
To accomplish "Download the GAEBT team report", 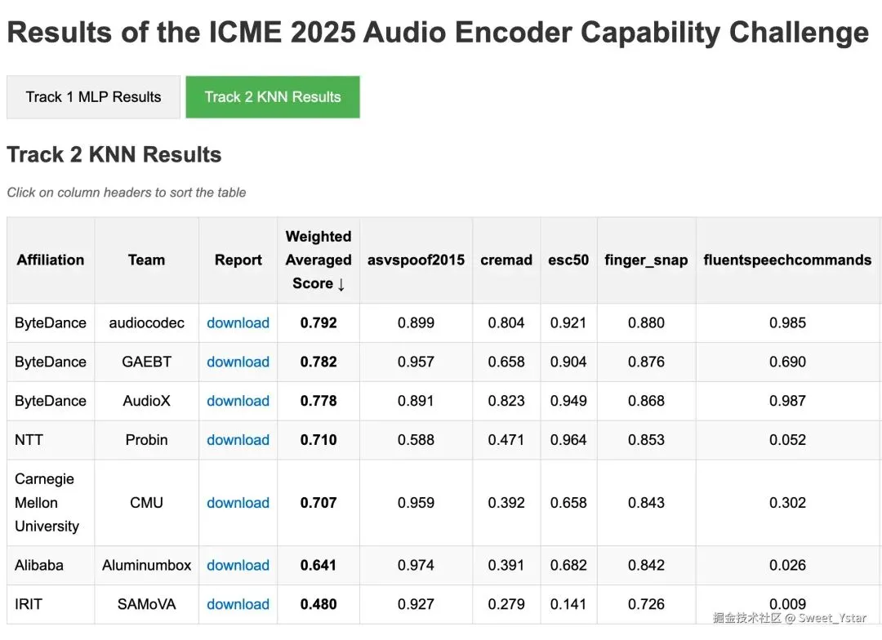I will click(238, 362).
